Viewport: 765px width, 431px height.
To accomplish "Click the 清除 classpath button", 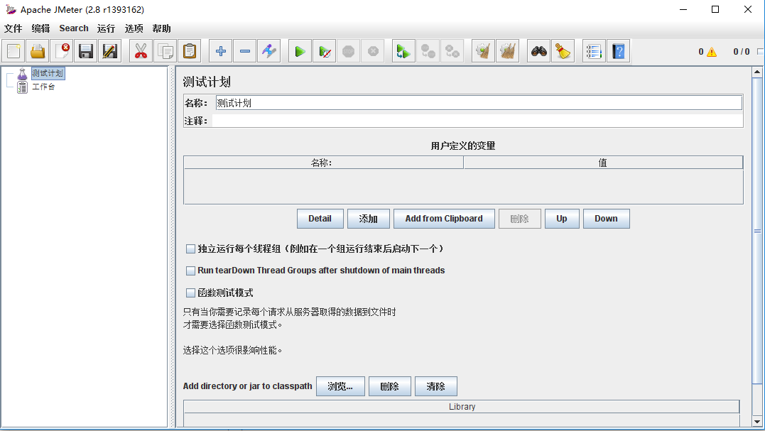I will pos(435,386).
